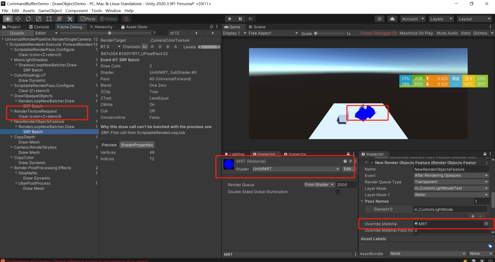Disable the Frame Debugger
The width and height of the screenshot is (495, 262).
(x=17, y=33)
